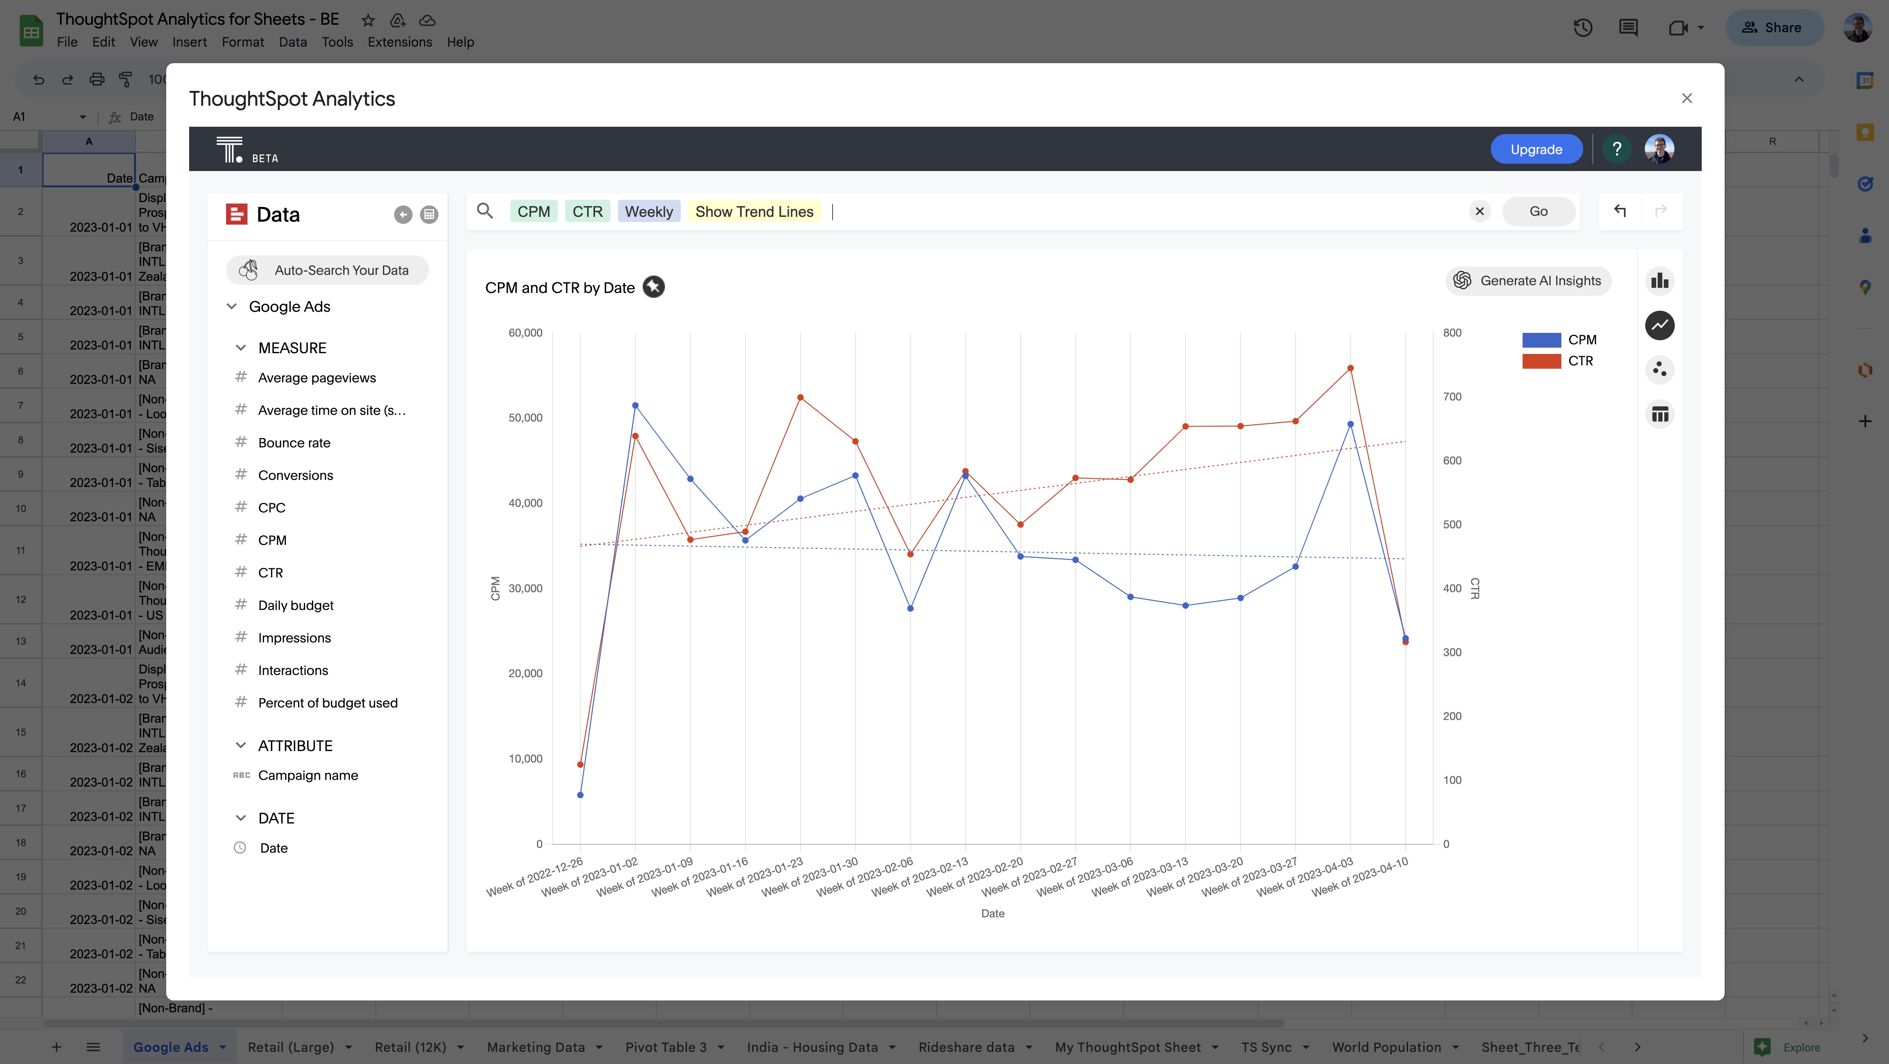
Task: Open the all sheets list icon
Action: pos(93,1047)
